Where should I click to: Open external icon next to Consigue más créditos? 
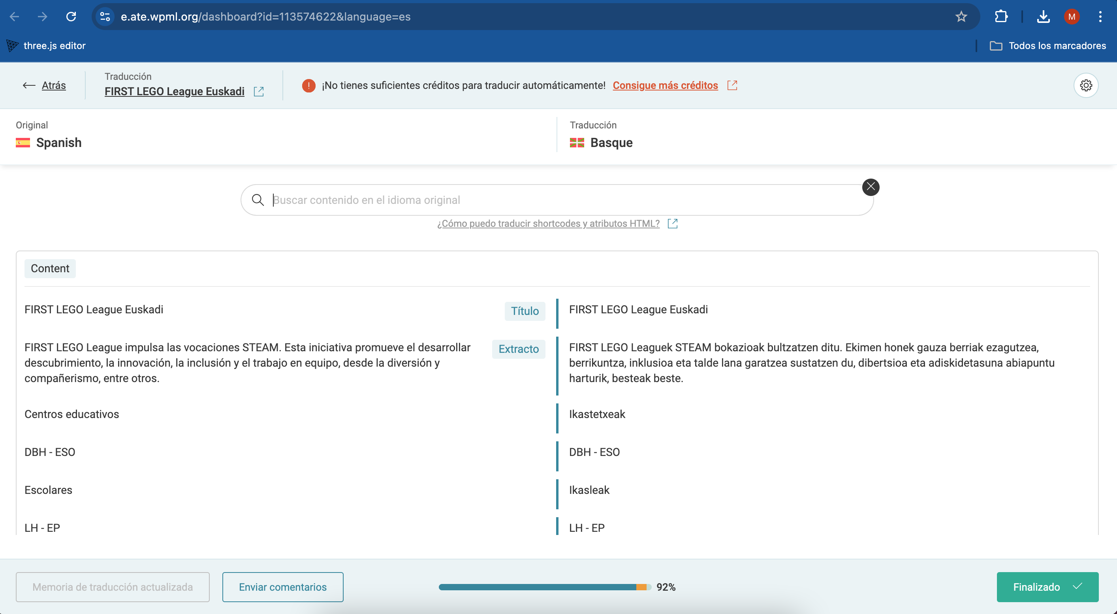[732, 85]
